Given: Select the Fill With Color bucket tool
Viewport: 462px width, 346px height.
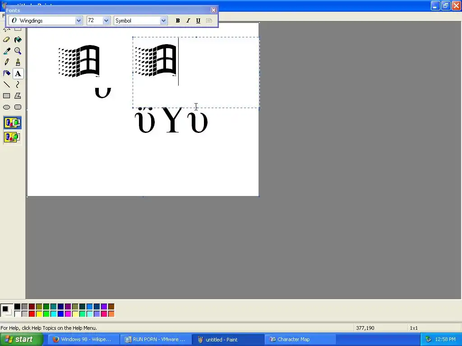Looking at the screenshot, I should click(18, 40).
